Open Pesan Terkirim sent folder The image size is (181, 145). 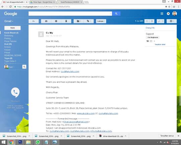(x=10, y=41)
